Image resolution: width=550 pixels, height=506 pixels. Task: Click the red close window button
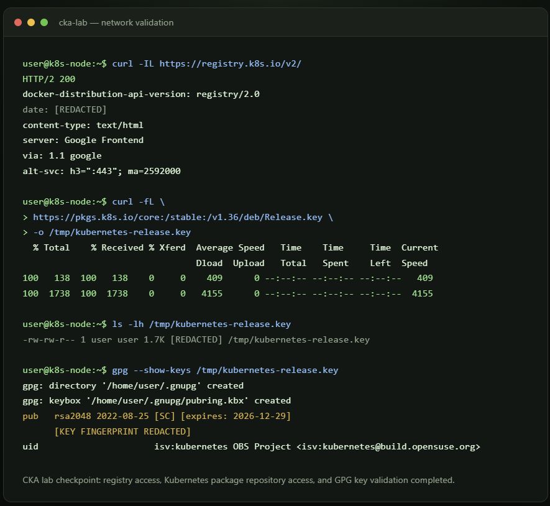(x=18, y=22)
